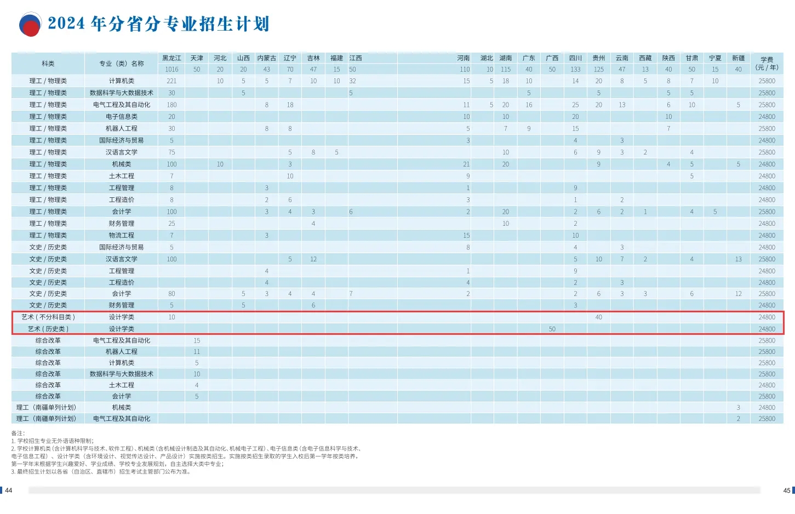
Task: Click the 备注 notes heading
Action: click(18, 433)
